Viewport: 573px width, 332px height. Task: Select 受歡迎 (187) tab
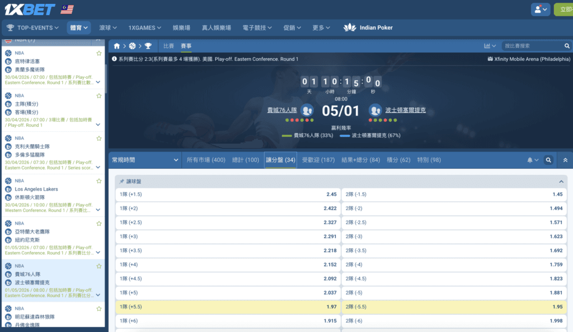click(318, 160)
